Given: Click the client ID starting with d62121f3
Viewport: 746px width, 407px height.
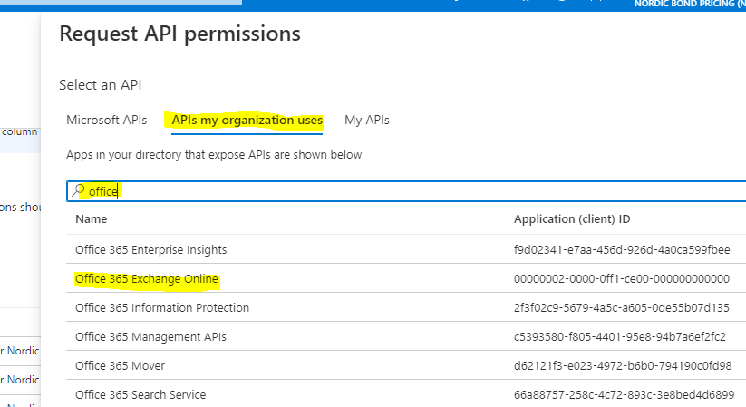Looking at the screenshot, I should pyautogui.click(x=621, y=365).
